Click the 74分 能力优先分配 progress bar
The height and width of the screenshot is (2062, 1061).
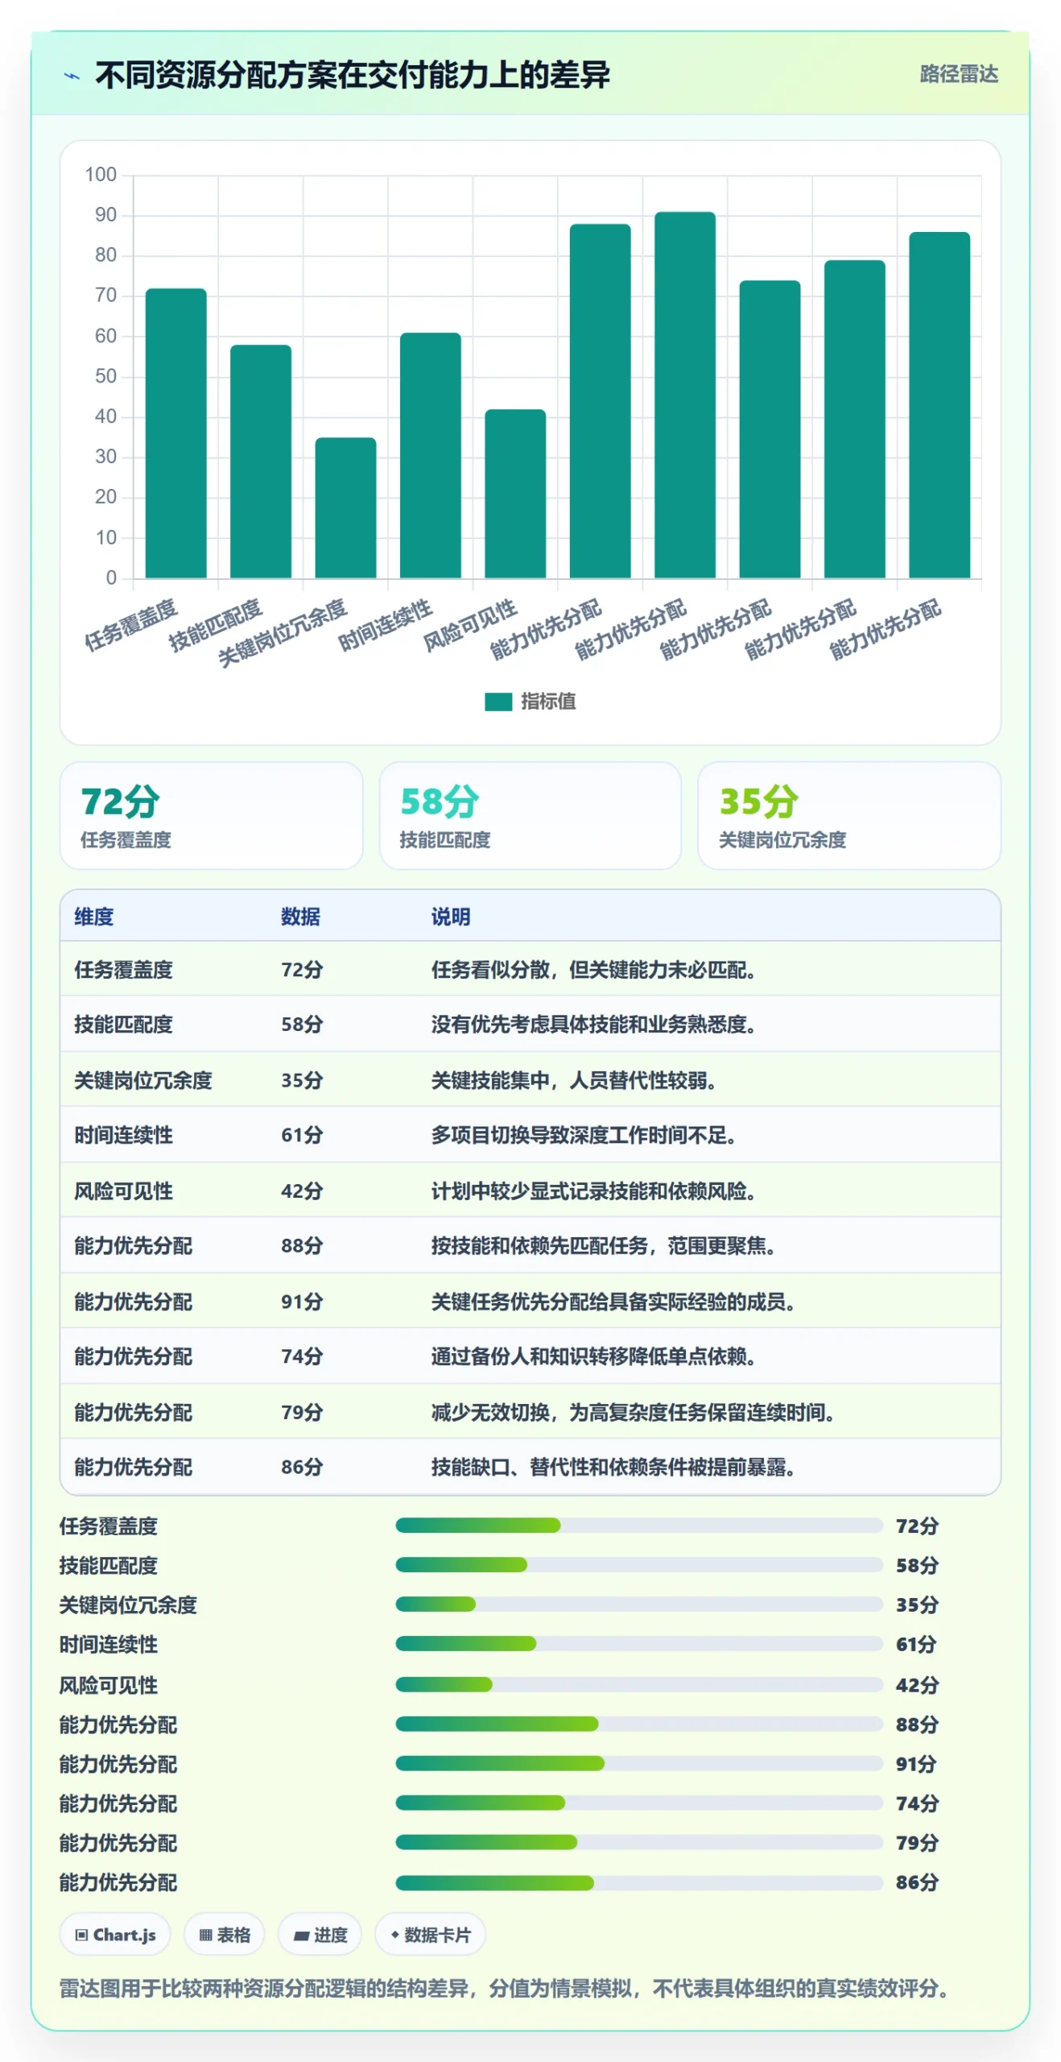pyautogui.click(x=639, y=1803)
